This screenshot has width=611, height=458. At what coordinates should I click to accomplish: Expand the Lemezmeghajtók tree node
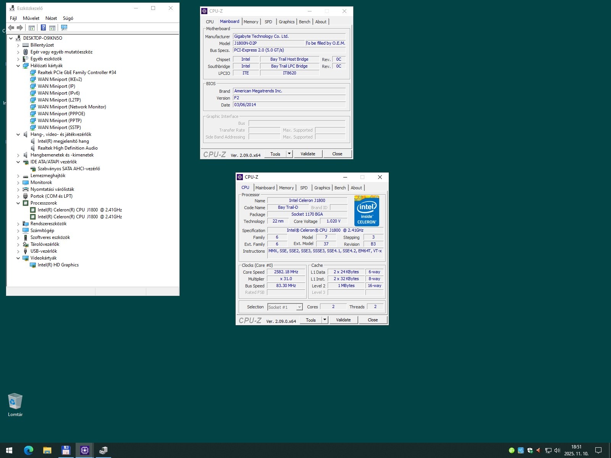[x=18, y=176]
